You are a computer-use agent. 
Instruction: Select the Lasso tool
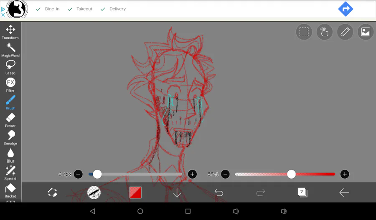[x=10, y=68]
